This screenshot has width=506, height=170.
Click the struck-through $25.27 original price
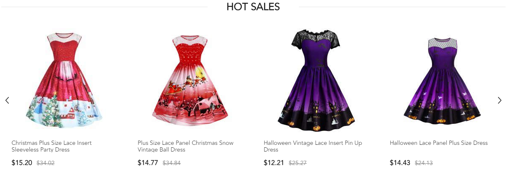point(298,163)
